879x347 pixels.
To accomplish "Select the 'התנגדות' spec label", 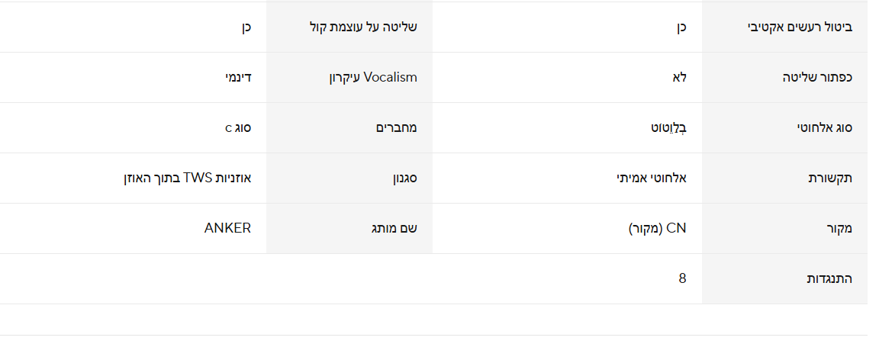I will (829, 278).
